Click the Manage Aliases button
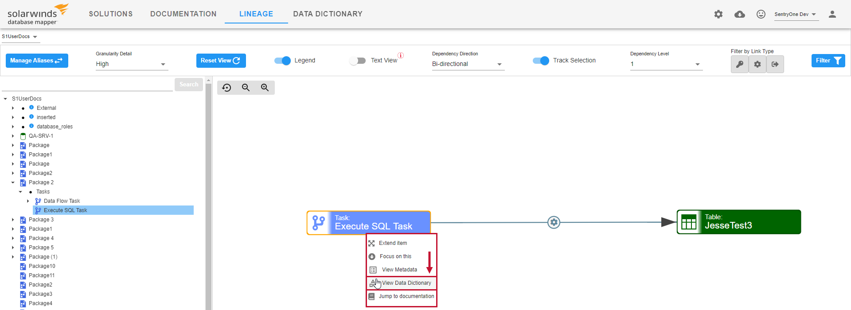The image size is (851, 310). click(x=37, y=61)
